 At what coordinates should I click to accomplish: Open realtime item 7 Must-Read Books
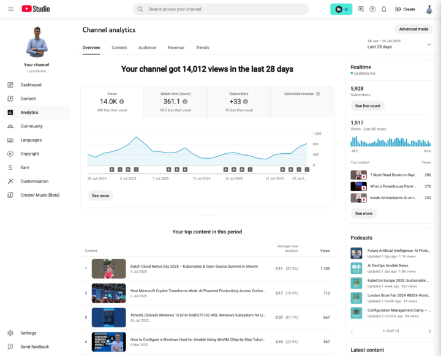click(x=391, y=175)
